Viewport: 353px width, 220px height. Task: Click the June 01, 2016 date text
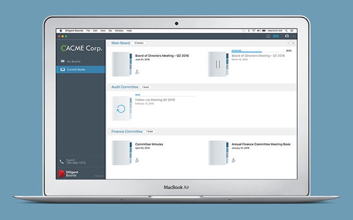tap(142, 60)
